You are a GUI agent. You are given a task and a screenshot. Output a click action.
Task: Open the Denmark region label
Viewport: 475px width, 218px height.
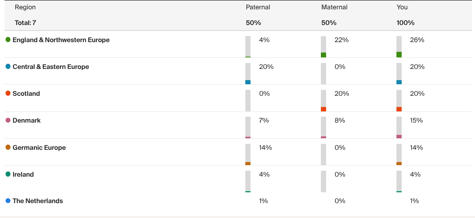click(x=26, y=120)
